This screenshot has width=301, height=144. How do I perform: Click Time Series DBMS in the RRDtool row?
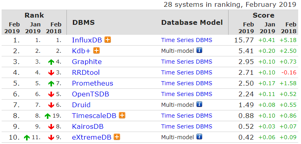pos(187,72)
